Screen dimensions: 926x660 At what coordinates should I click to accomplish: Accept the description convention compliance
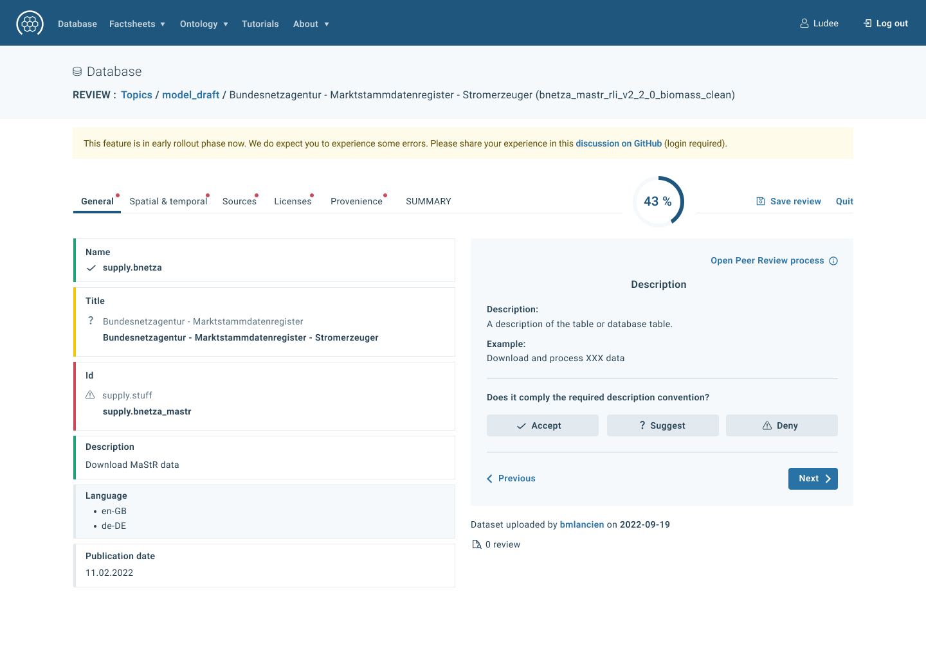click(x=542, y=425)
